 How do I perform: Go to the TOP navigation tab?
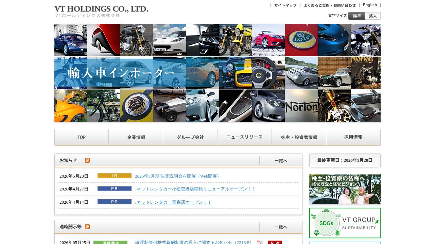pos(82,137)
